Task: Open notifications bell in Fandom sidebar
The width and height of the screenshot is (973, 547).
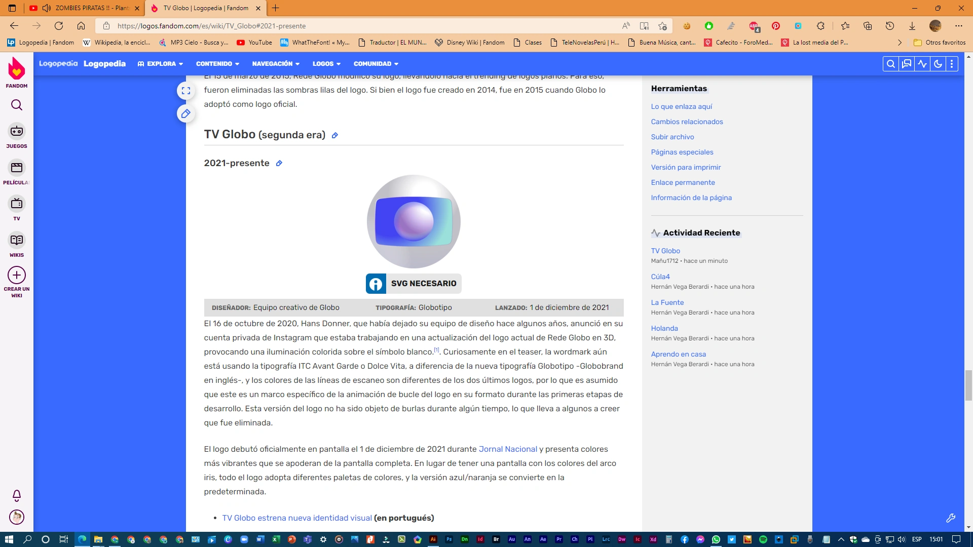Action: coord(17,495)
